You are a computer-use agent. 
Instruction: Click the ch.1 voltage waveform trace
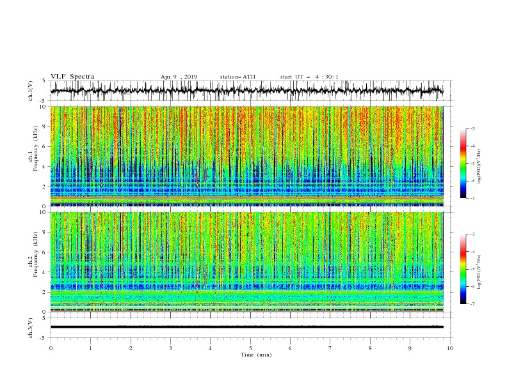tap(247, 91)
